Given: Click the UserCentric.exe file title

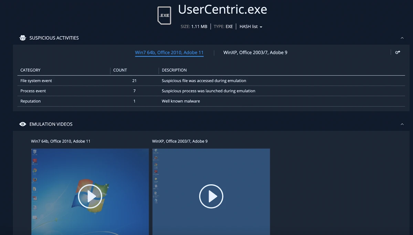Looking at the screenshot, I should click(x=222, y=10).
